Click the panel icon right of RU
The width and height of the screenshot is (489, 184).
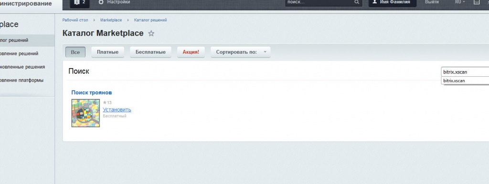[477, 2]
